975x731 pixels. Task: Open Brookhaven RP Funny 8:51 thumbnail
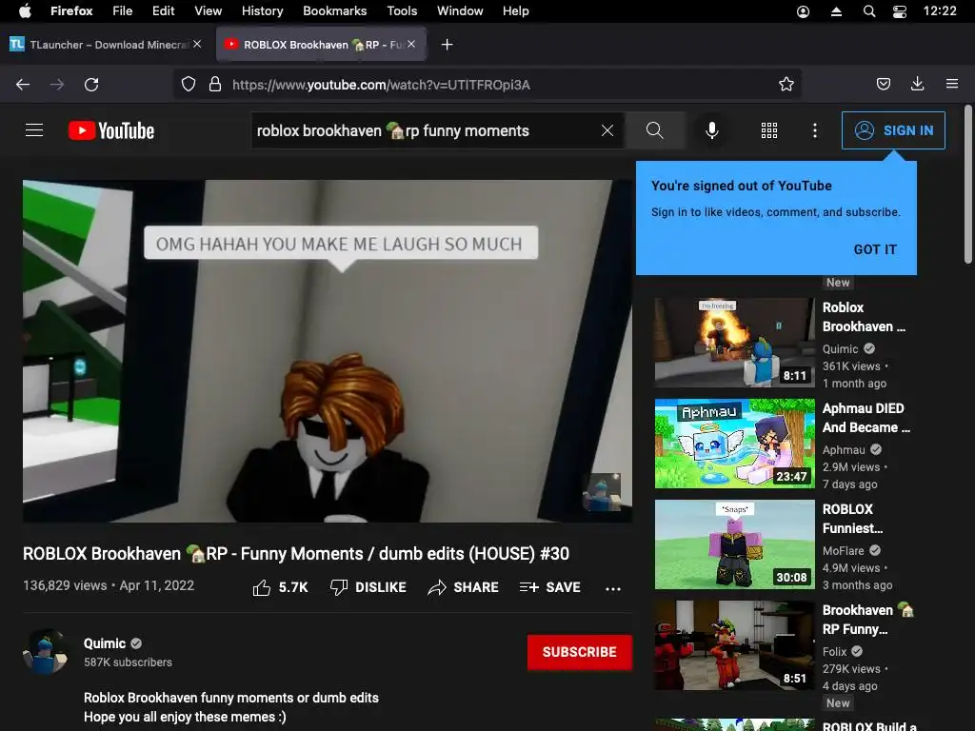734,644
